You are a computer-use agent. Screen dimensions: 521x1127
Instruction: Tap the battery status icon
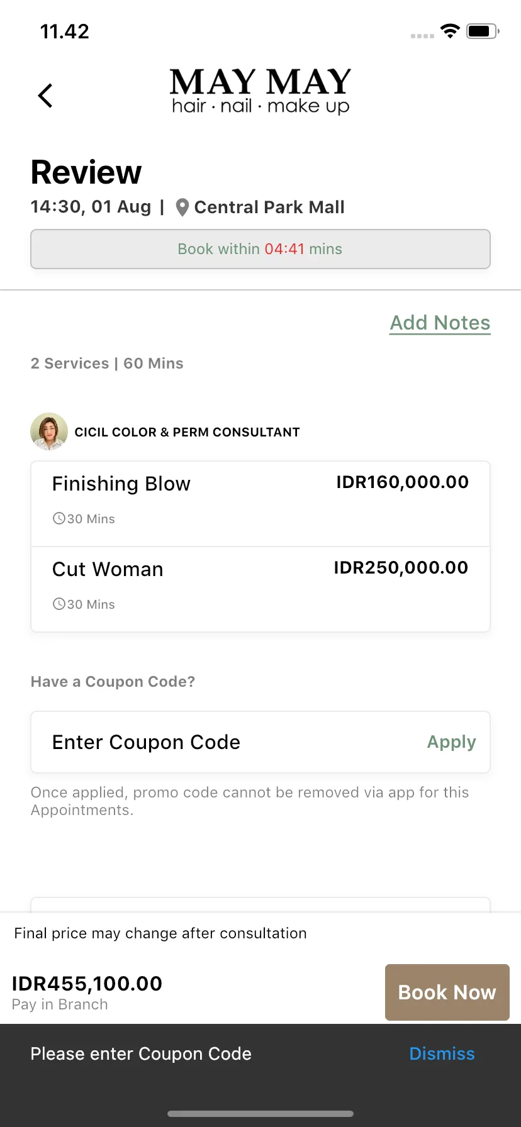(x=483, y=31)
